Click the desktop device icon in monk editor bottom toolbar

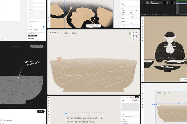click(x=185, y=80)
